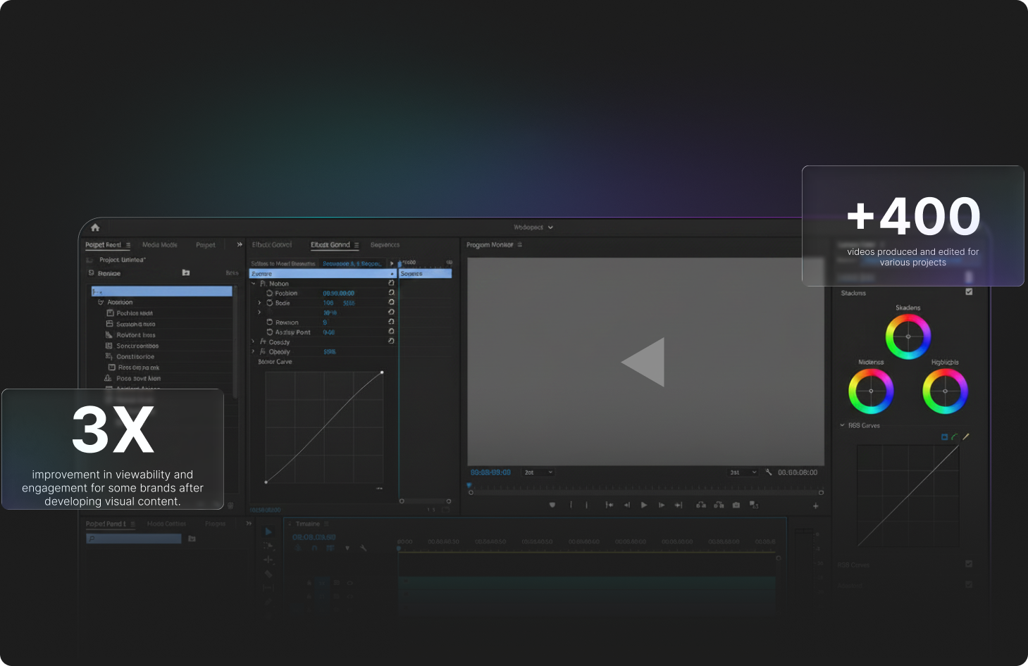Toggle the Shadows section checkbox
The width and height of the screenshot is (1028, 666).
pyautogui.click(x=969, y=292)
